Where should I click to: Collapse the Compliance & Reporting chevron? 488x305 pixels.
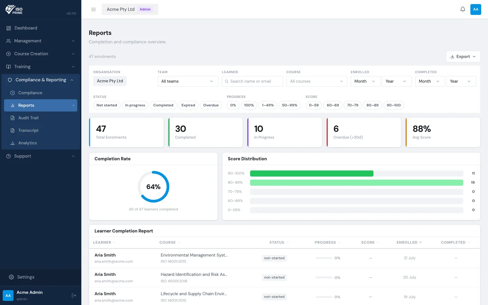pos(72,80)
